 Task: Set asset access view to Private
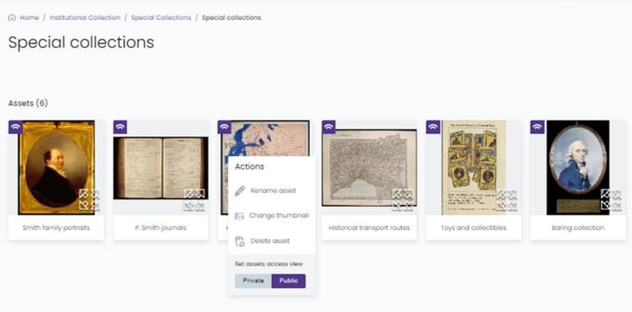[253, 281]
